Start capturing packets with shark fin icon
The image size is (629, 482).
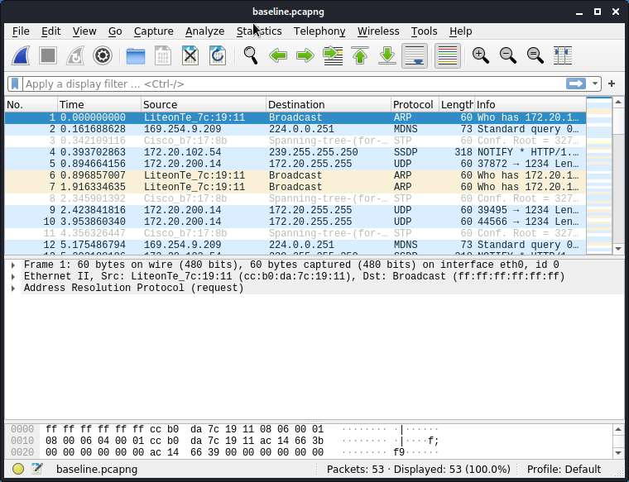(21, 55)
